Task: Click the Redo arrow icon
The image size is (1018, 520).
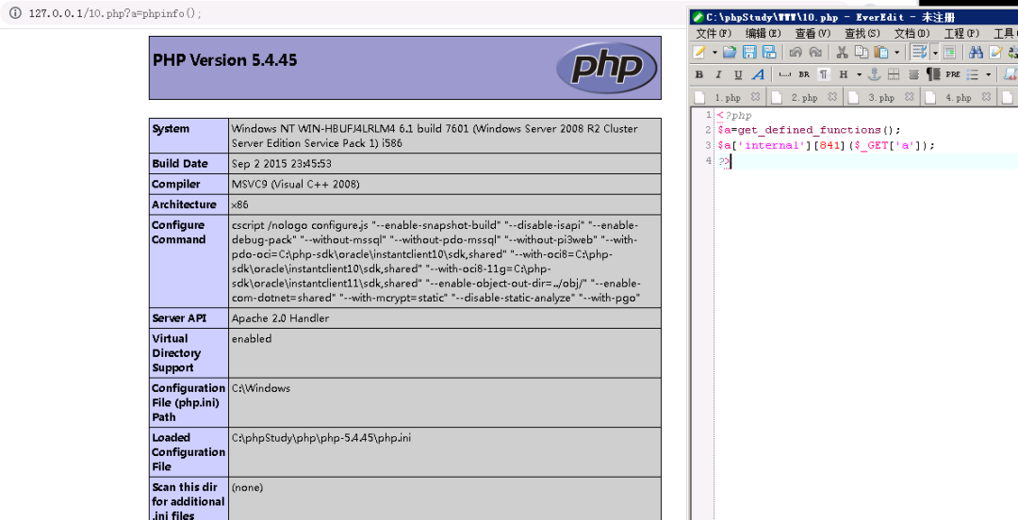Action: click(815, 53)
